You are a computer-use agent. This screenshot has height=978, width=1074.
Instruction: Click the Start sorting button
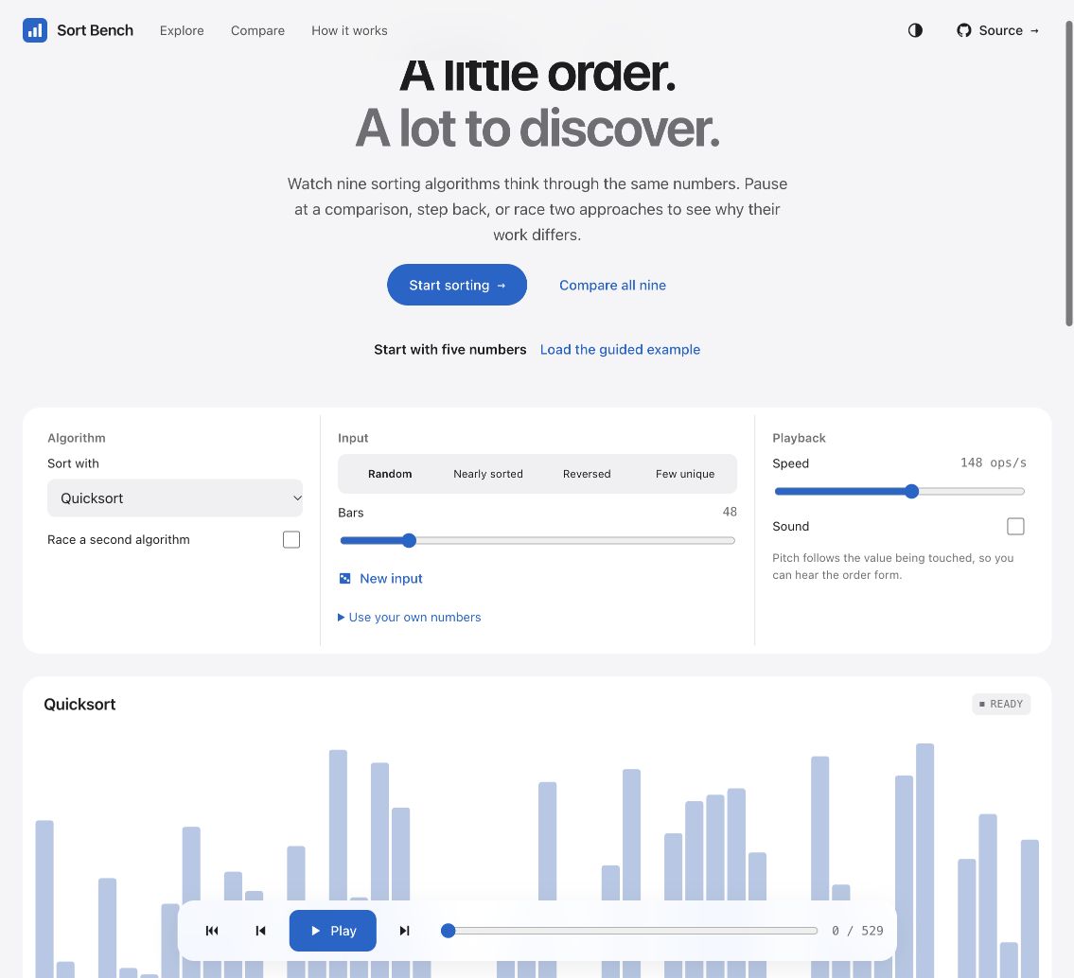pyautogui.click(x=457, y=285)
